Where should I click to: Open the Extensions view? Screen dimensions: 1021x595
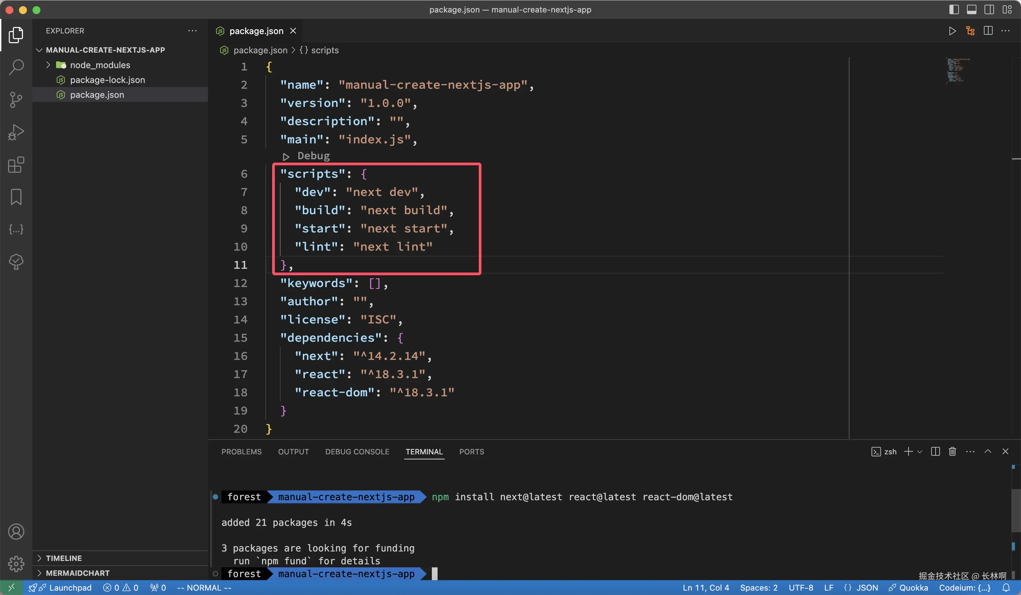coord(16,165)
